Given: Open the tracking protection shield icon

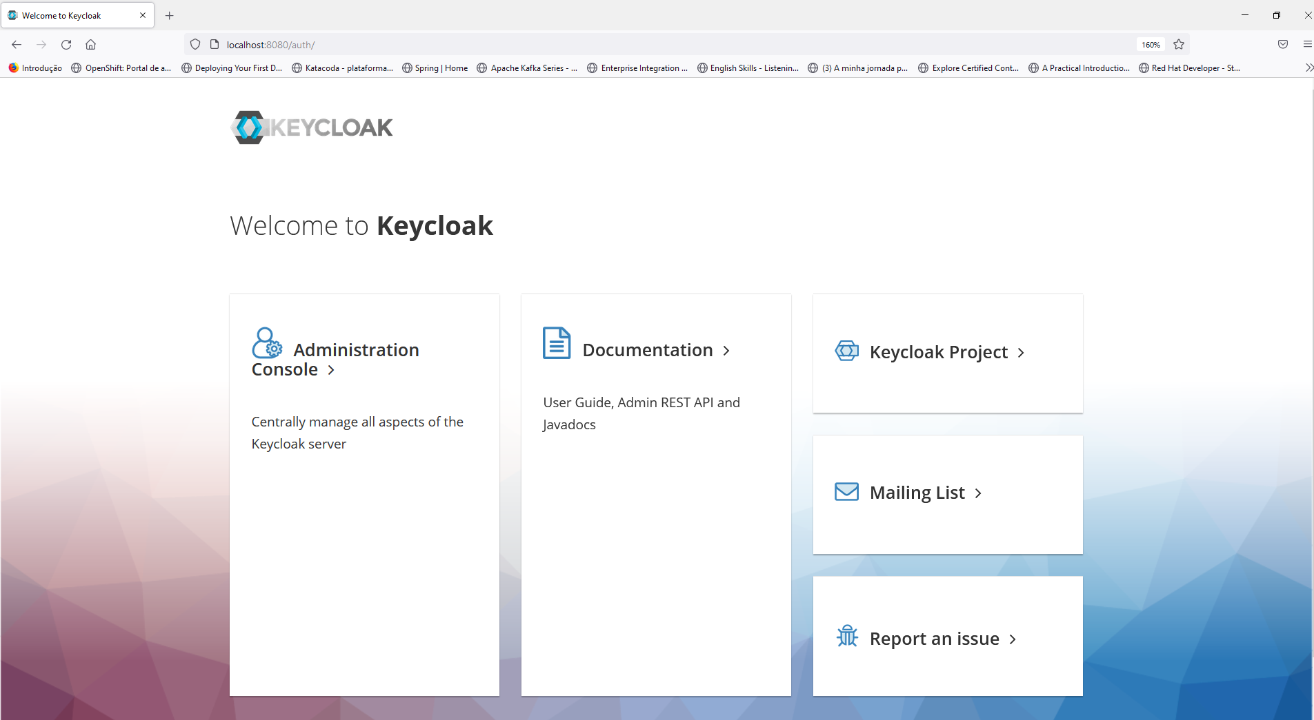Looking at the screenshot, I should coord(196,44).
